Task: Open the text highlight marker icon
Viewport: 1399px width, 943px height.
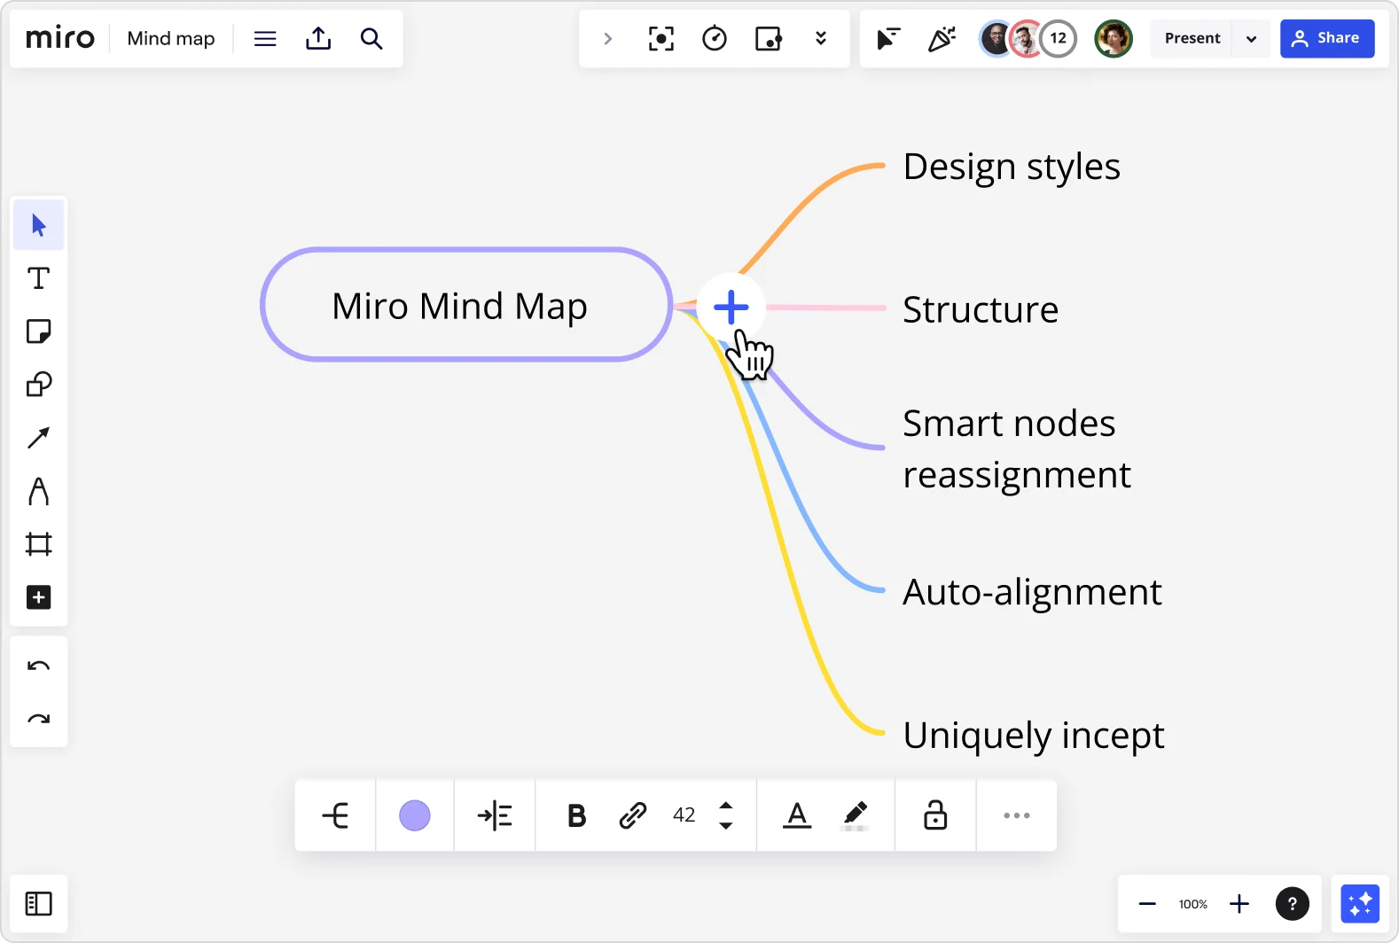Action: coord(854,815)
